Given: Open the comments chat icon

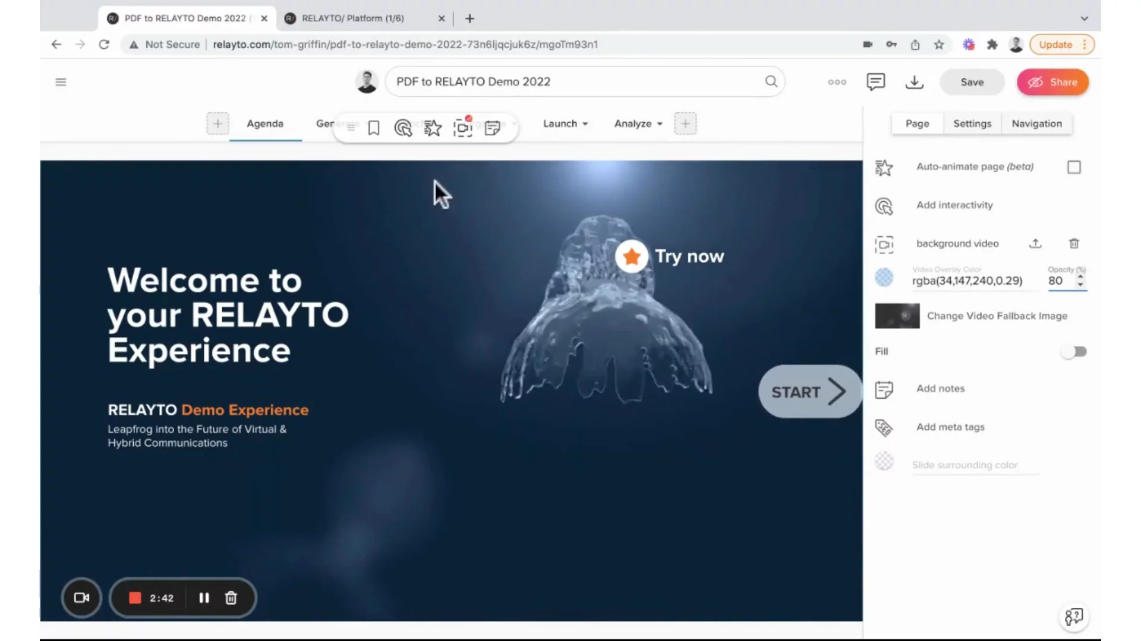Looking at the screenshot, I should [x=875, y=82].
